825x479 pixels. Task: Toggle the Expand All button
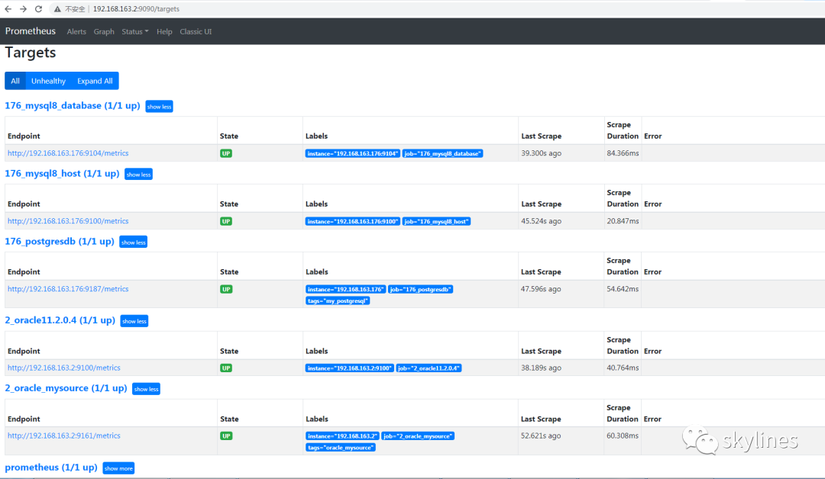point(95,81)
